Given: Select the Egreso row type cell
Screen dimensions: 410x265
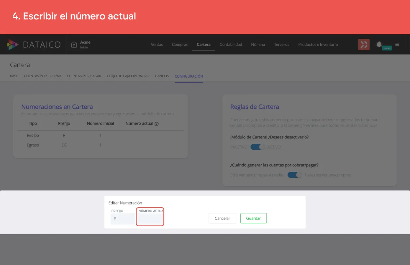Looking at the screenshot, I should (x=33, y=145).
